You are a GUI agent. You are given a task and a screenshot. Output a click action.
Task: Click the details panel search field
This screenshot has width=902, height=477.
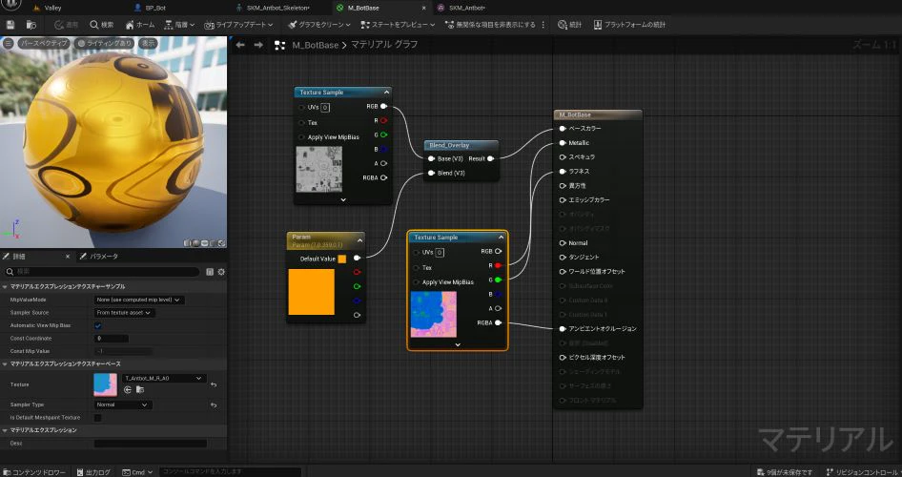tap(104, 272)
